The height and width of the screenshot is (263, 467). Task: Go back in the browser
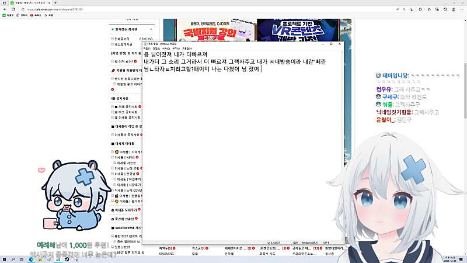pyautogui.click(x=5, y=9)
